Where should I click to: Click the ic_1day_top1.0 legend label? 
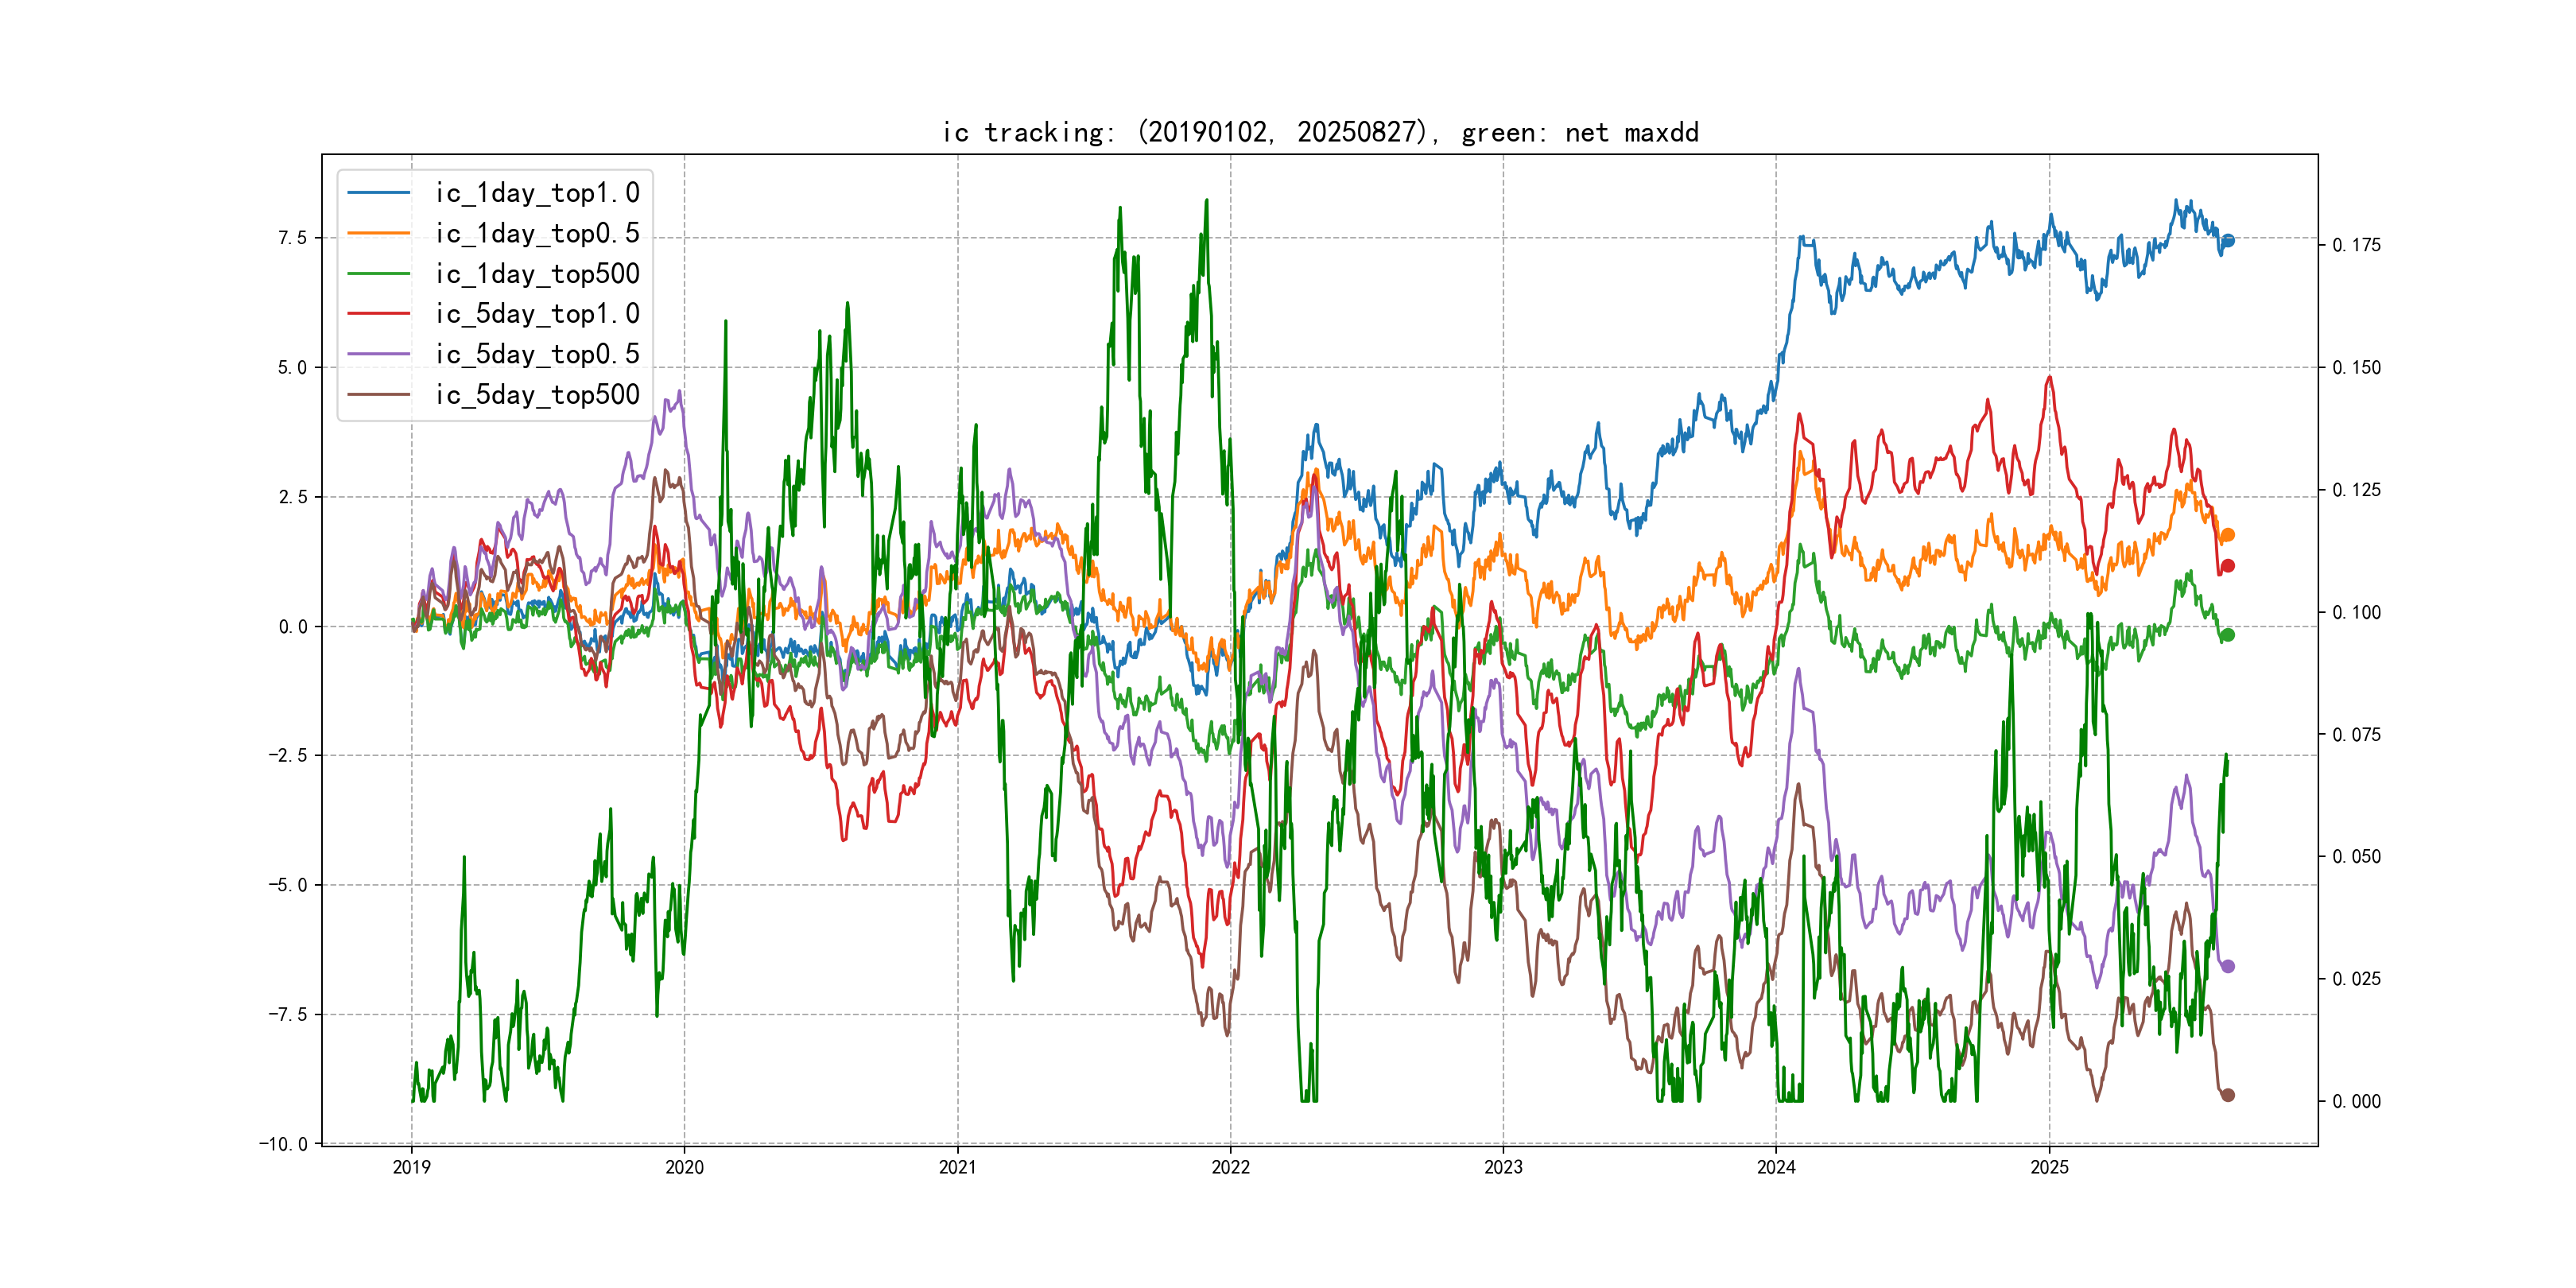[537, 193]
